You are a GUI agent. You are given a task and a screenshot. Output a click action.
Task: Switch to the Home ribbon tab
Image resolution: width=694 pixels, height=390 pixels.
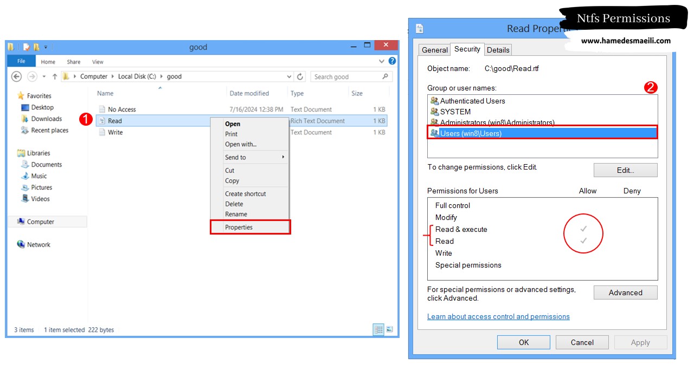click(x=48, y=62)
